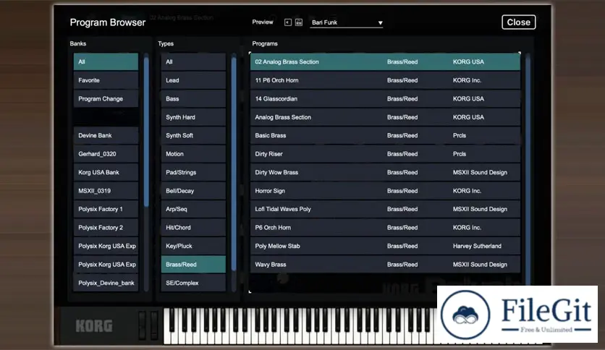Select the MSXII_0319 bank
The width and height of the screenshot is (605, 350).
106,191
